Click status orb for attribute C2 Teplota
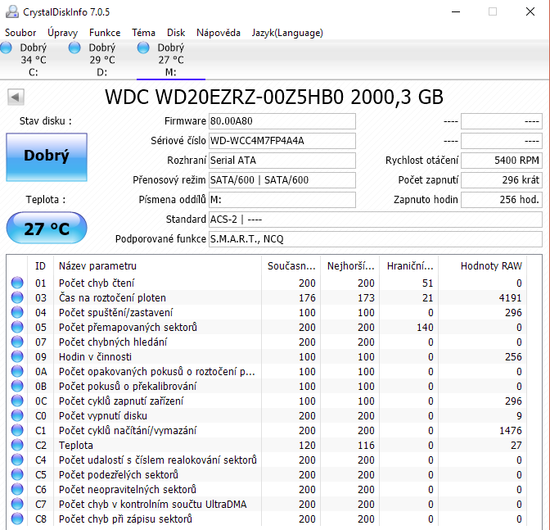Screen dimensions: 550x530 coord(17,445)
